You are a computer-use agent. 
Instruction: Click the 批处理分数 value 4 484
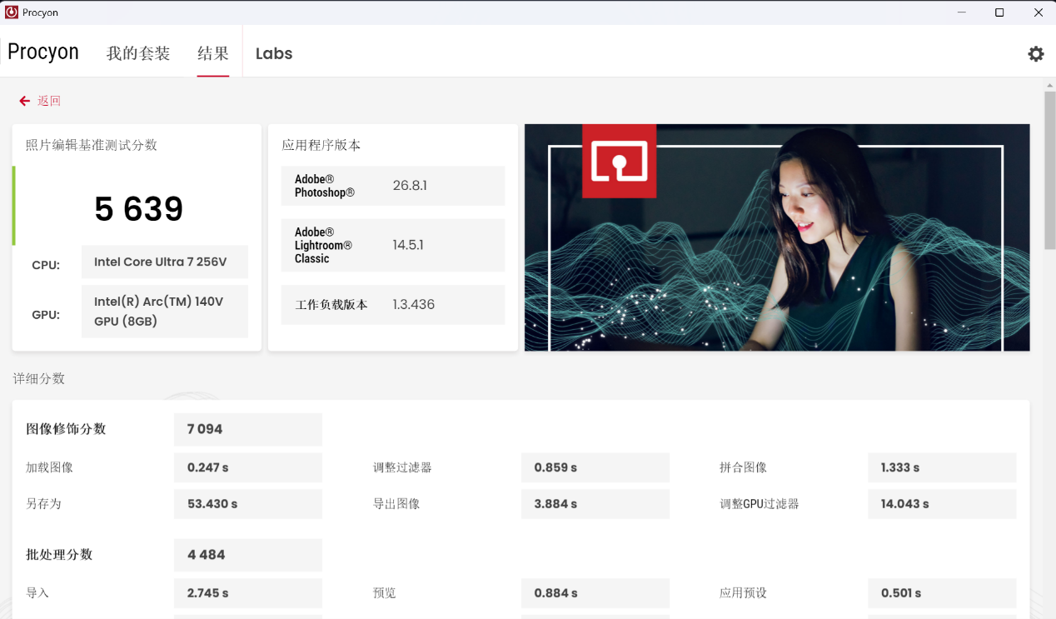tap(247, 554)
